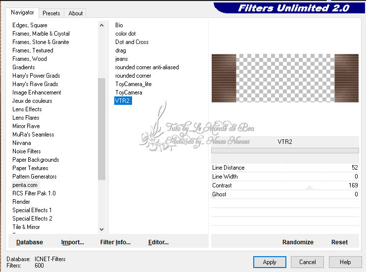Open Filter Info... dialog
The height and width of the screenshot is (272, 366).
pos(115,242)
